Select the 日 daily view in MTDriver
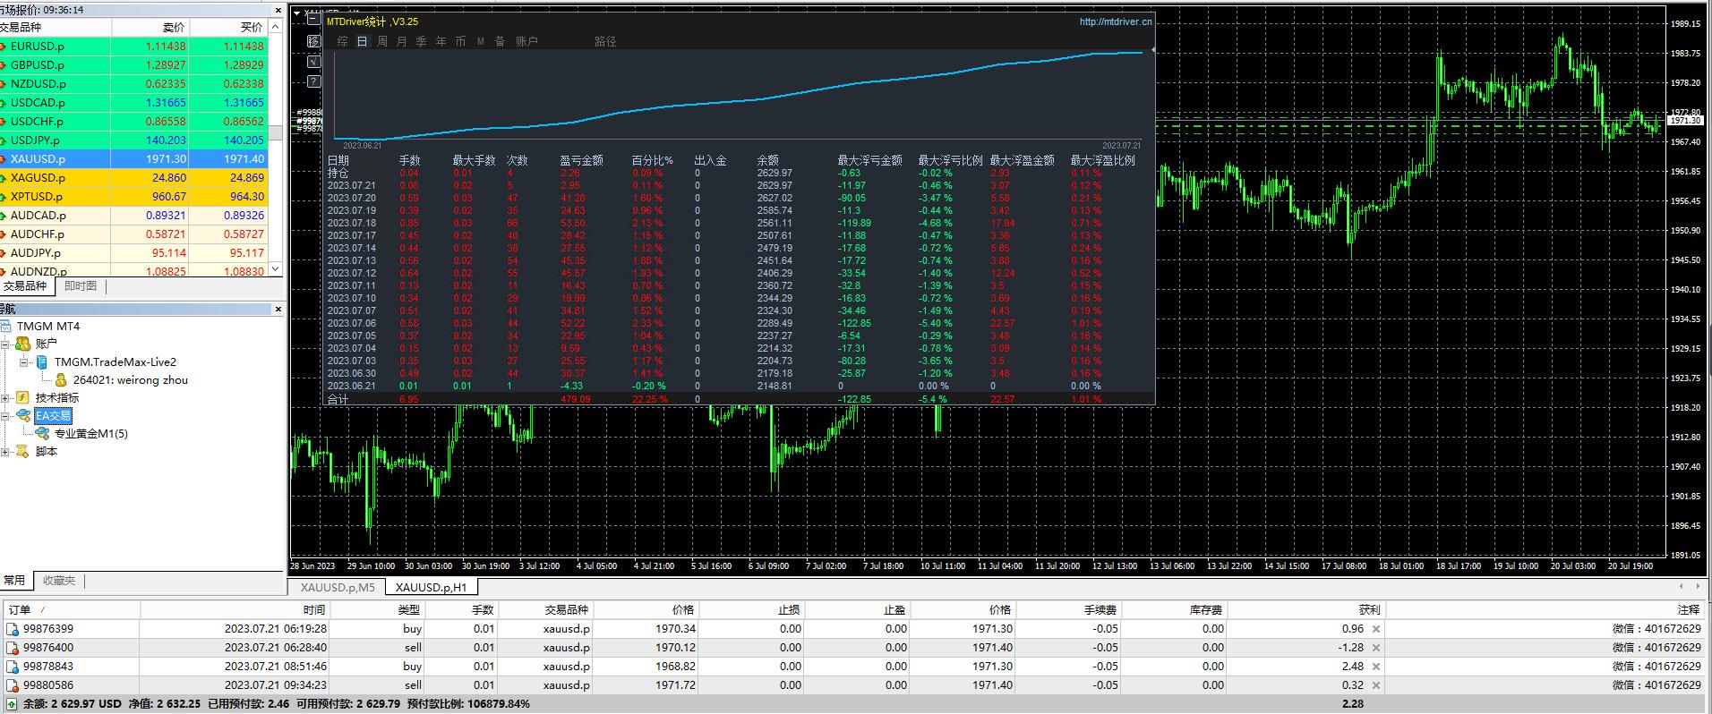The height and width of the screenshot is (714, 1712). pos(362,42)
